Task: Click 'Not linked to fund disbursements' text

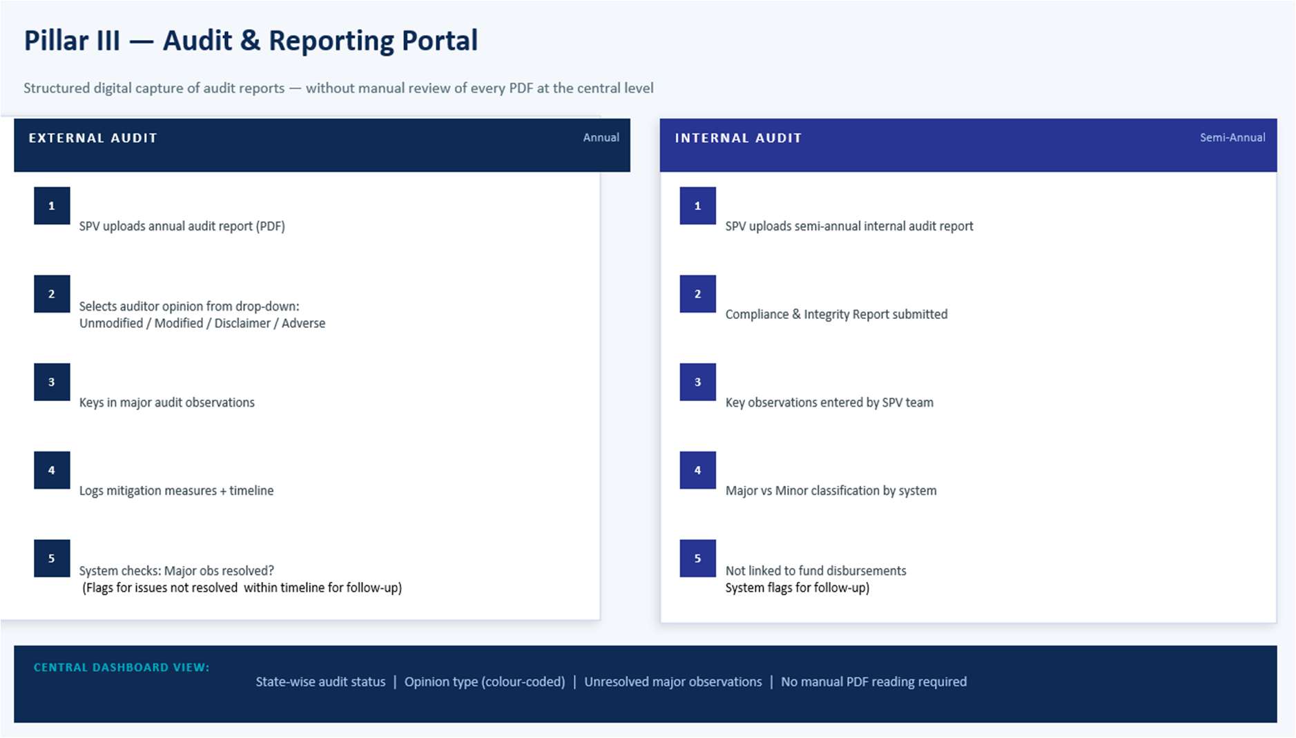Action: (x=815, y=571)
